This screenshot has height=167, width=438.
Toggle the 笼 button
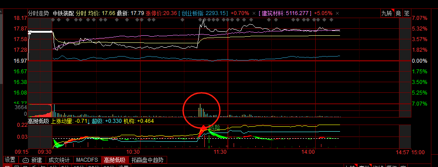(x=407, y=13)
